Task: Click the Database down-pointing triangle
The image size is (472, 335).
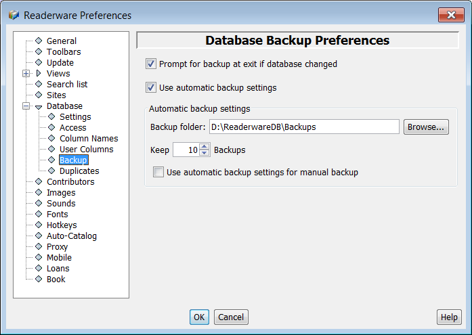Action: click(39, 106)
